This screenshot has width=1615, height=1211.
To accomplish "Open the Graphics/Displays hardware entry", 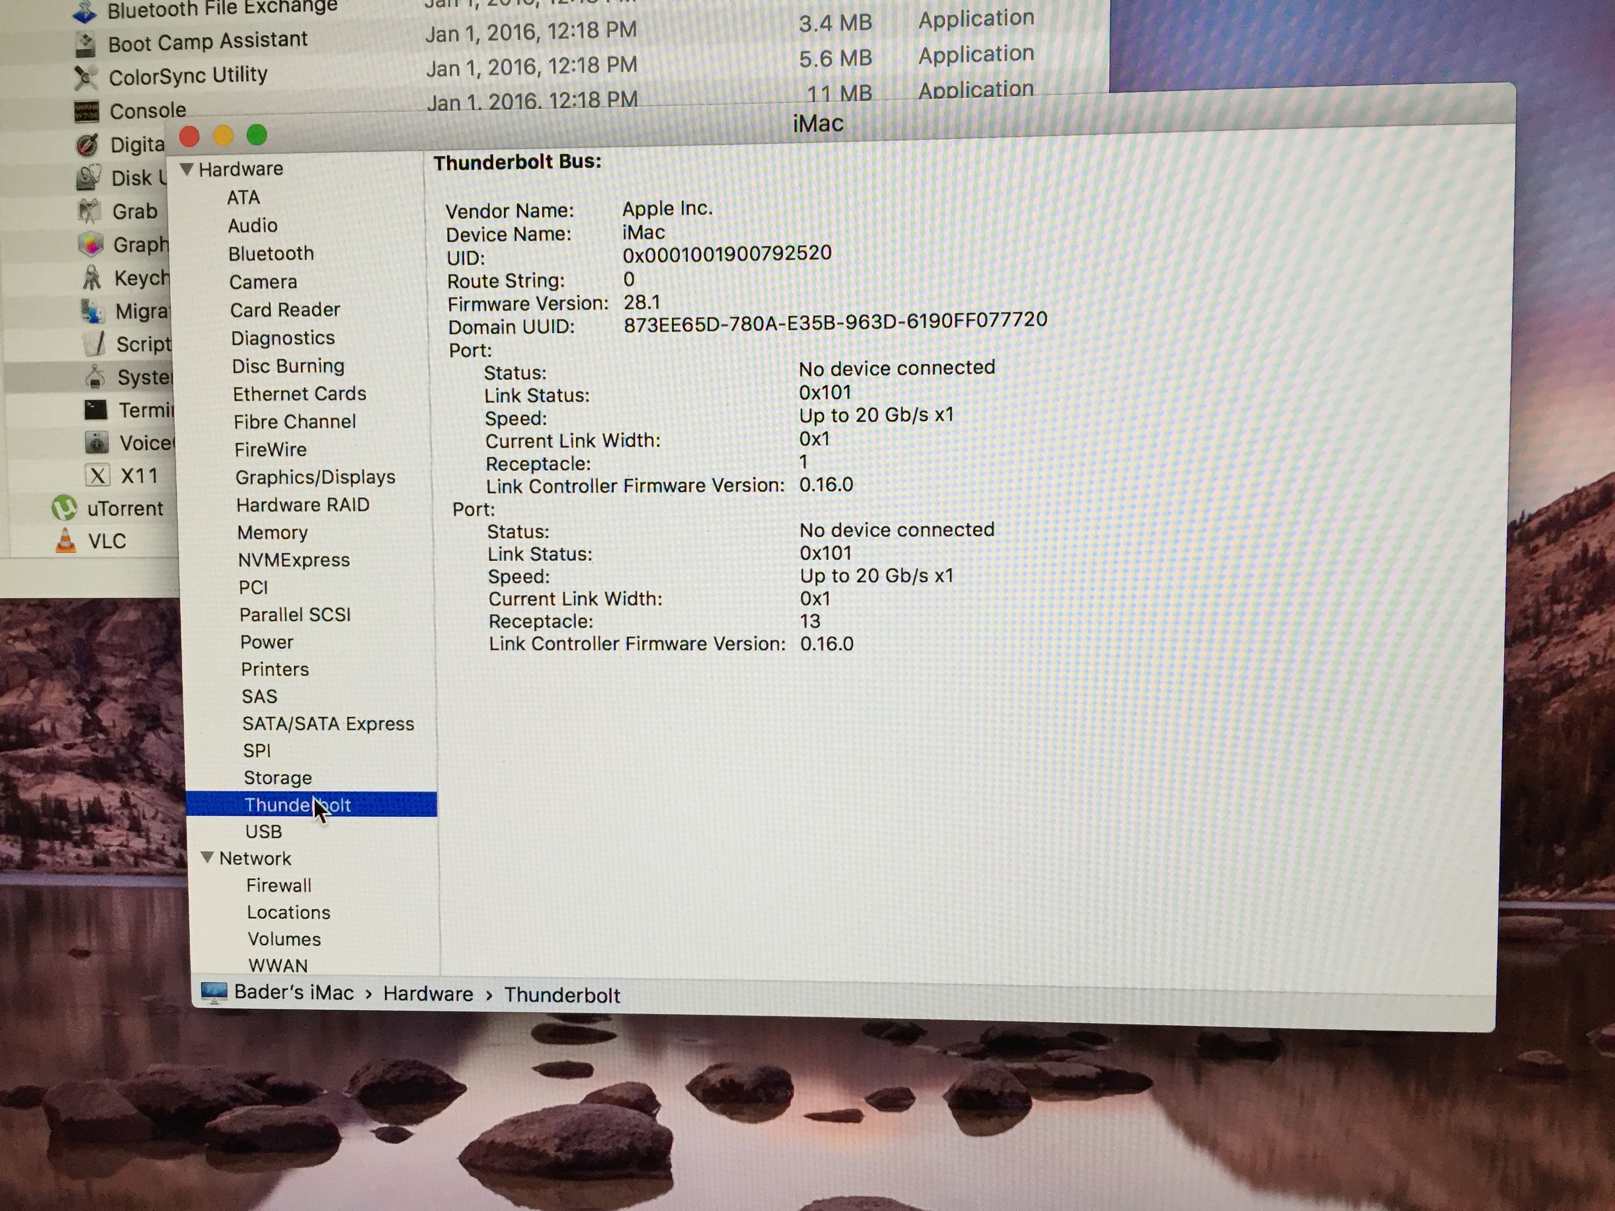I will (315, 477).
